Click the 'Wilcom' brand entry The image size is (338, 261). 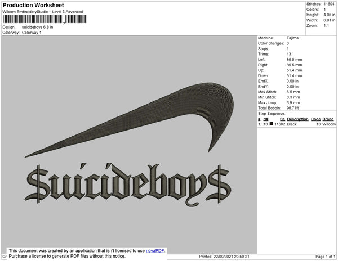329,124
